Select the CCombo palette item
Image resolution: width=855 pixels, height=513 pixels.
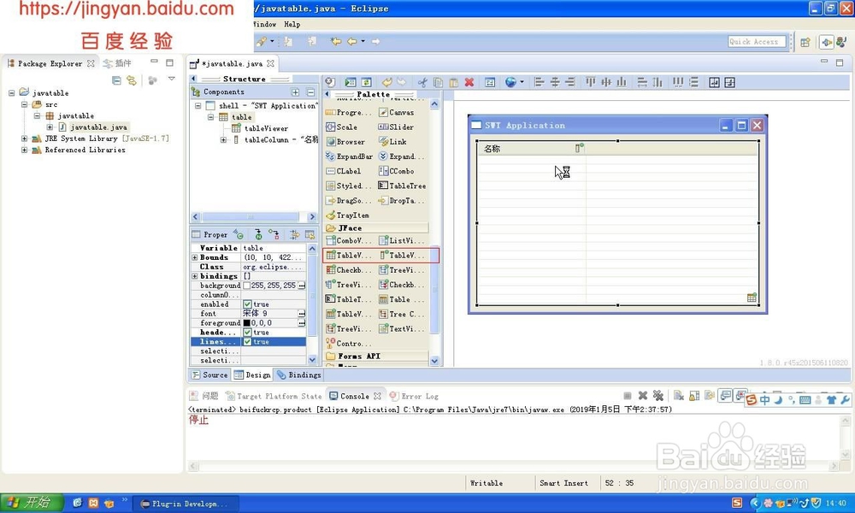point(397,171)
